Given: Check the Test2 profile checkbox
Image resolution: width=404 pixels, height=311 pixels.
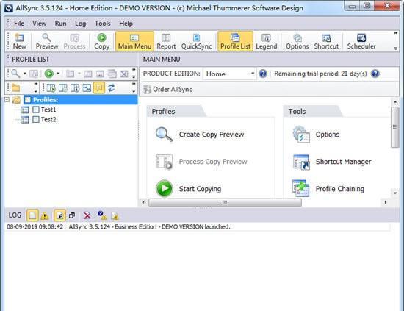Looking at the screenshot, I should pos(36,119).
